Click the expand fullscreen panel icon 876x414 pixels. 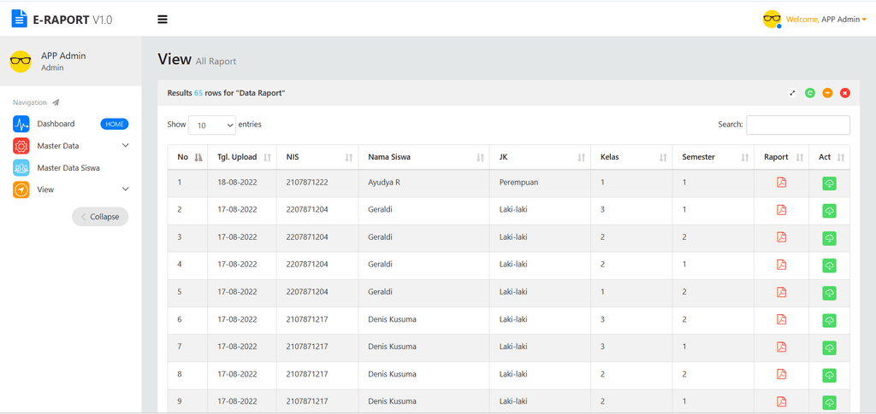click(791, 93)
